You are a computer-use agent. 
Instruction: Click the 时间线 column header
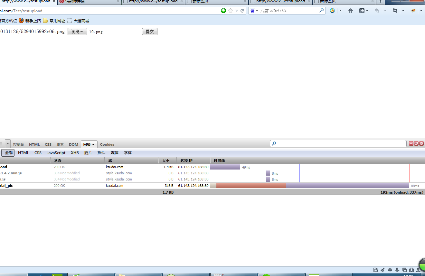point(317,161)
